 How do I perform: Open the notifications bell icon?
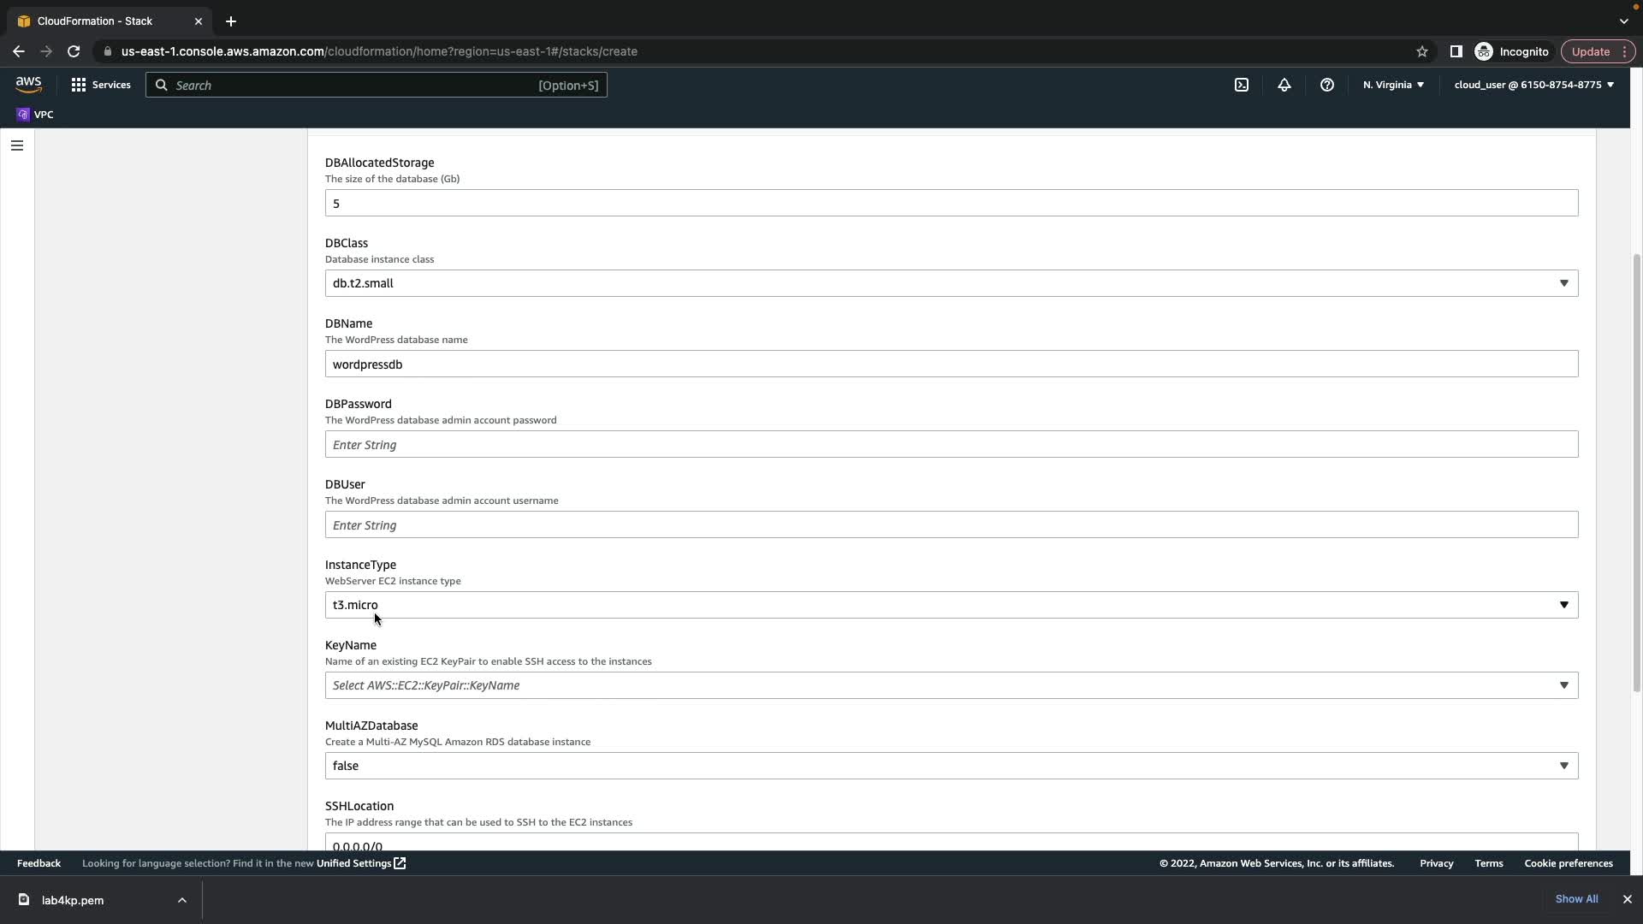coord(1284,85)
